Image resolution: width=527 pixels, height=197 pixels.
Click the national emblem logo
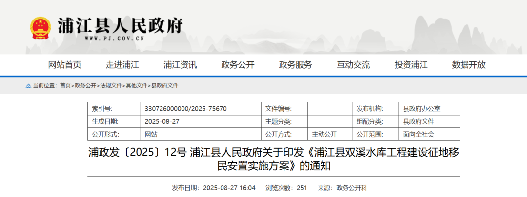[41, 28]
